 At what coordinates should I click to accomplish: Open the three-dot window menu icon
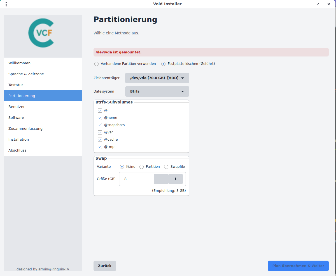[x=6, y=4]
